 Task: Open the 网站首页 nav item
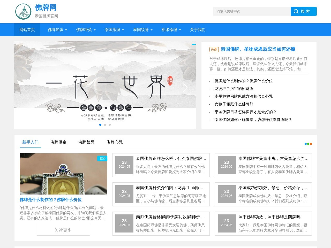(27, 30)
